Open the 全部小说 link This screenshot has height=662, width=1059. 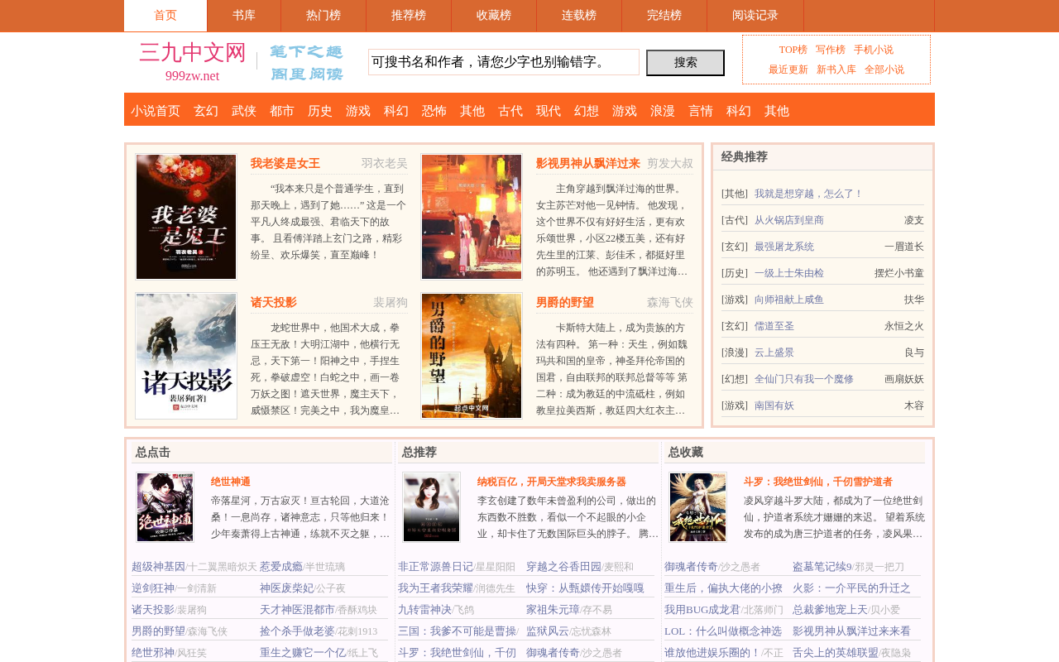coord(884,70)
